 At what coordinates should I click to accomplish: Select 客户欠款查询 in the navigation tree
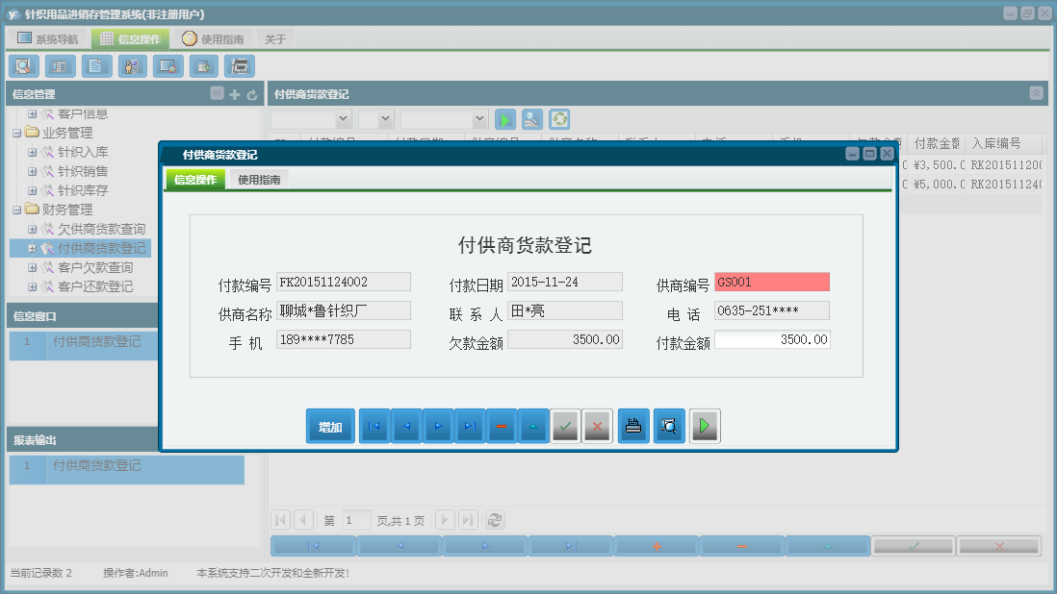pos(93,267)
